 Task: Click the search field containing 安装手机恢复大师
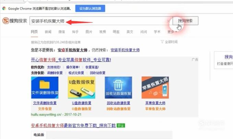[101, 21]
